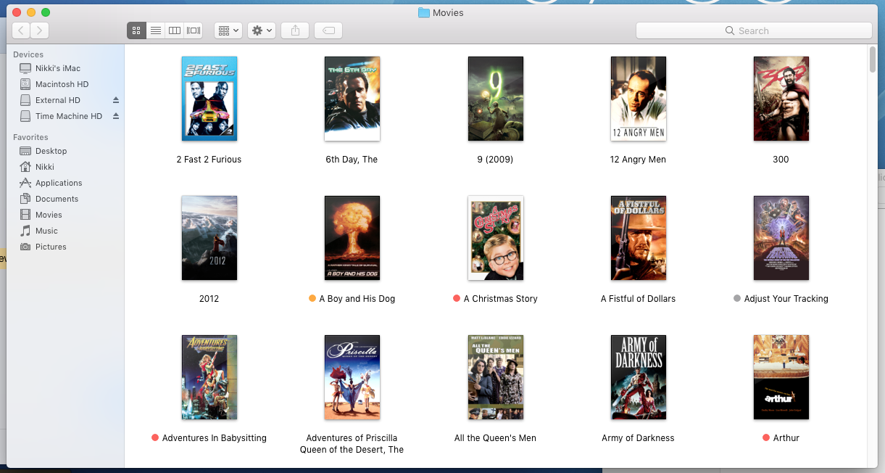Select All the Queen's Men poster
Viewport: 885px width, 473px height.
[x=495, y=377]
